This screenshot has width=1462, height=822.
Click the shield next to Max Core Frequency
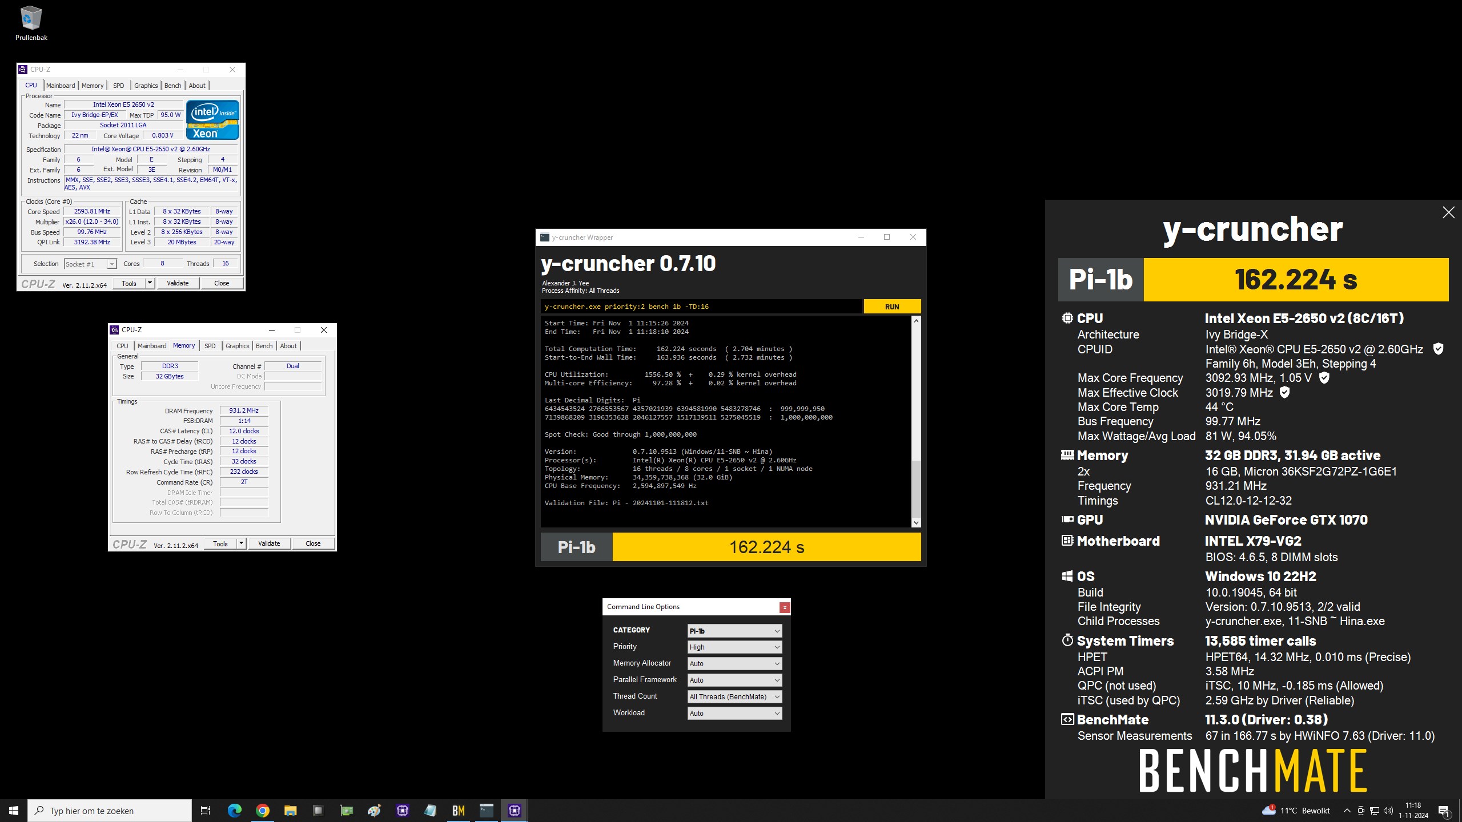point(1324,378)
